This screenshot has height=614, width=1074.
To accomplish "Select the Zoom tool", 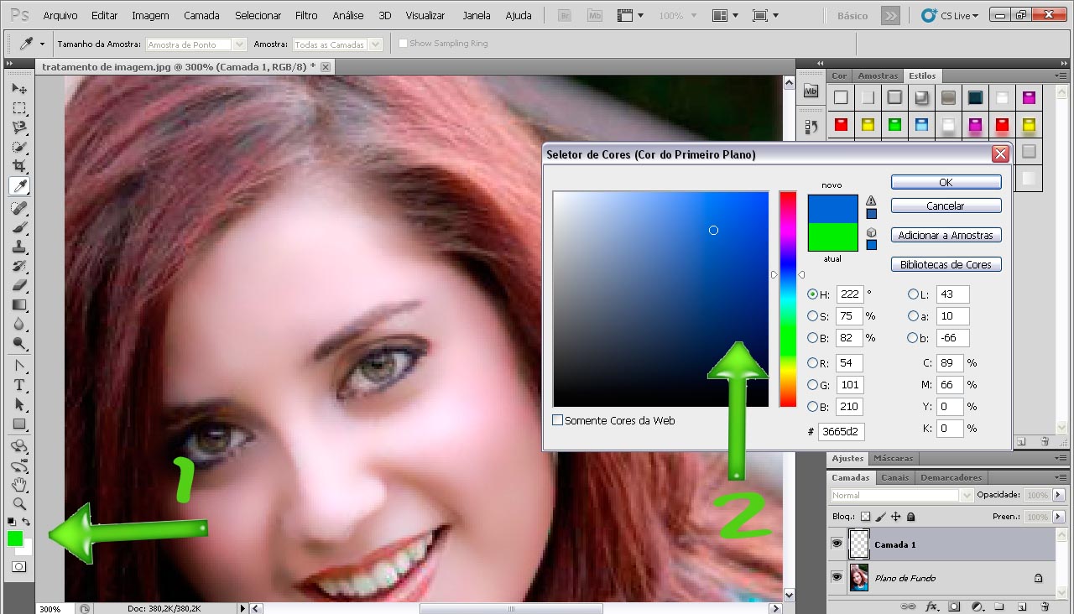I will (19, 504).
